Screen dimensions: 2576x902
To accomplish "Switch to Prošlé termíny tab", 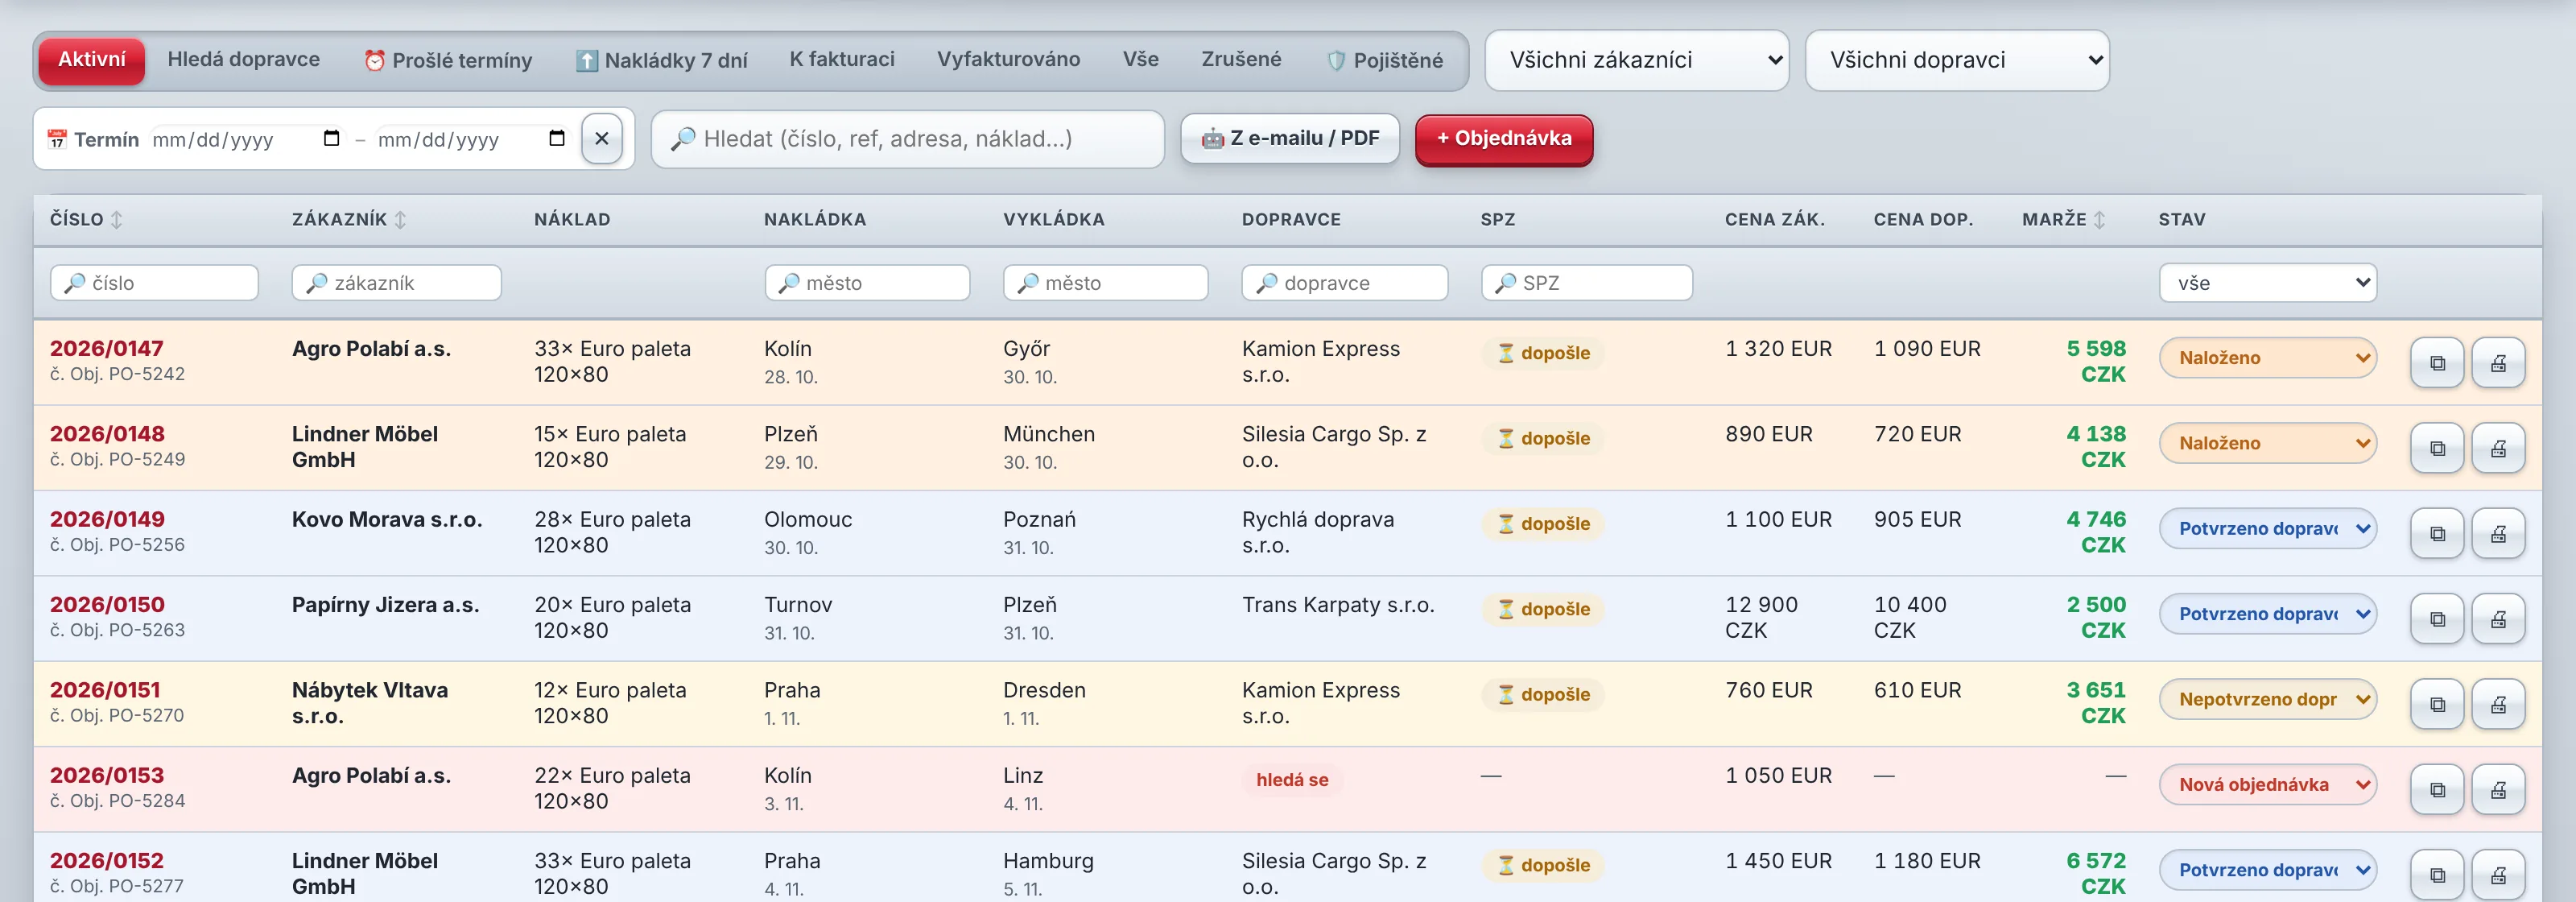I will (x=447, y=60).
